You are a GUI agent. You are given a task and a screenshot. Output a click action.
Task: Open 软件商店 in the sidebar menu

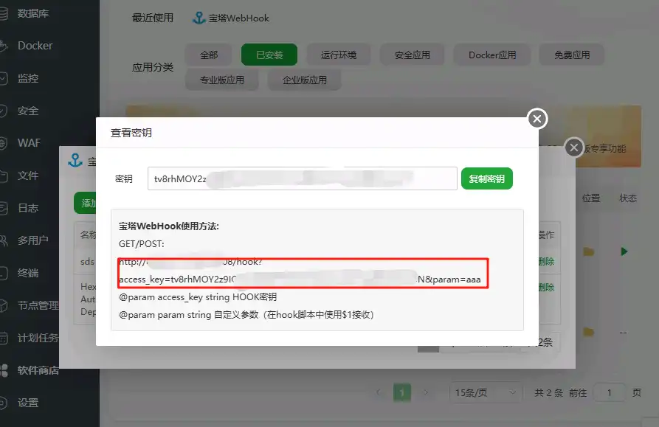pos(38,370)
